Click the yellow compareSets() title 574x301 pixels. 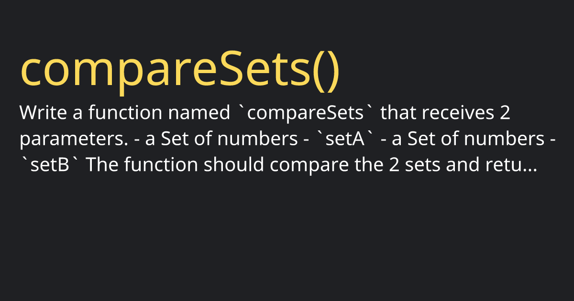coord(179,72)
